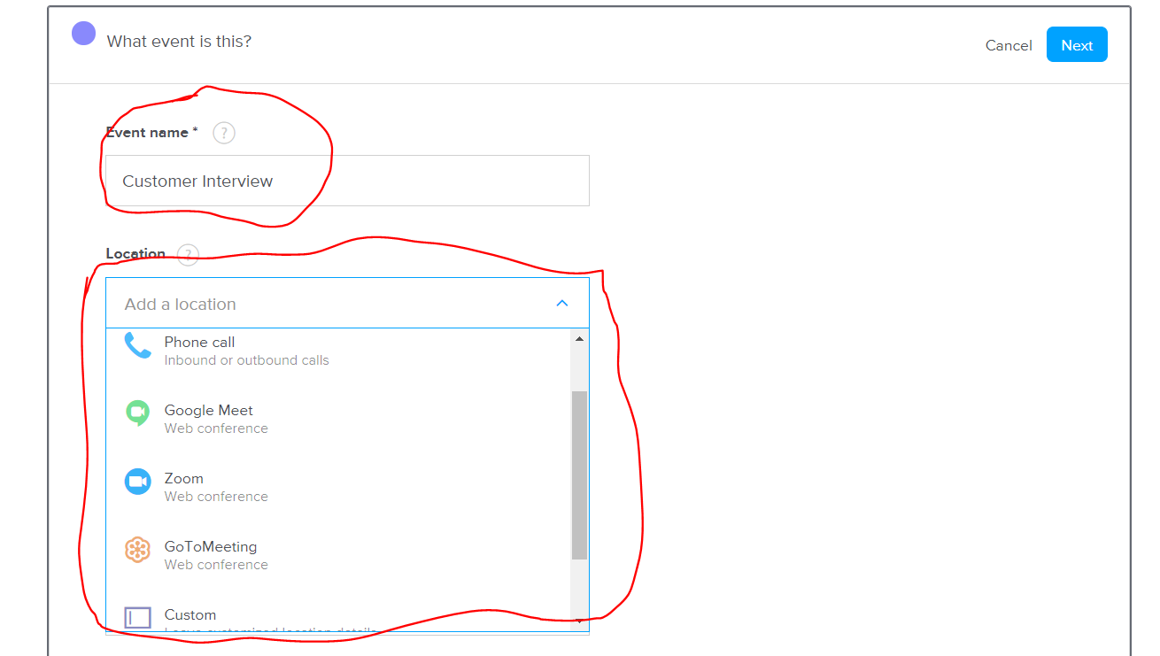Collapse the Add a location dropdown chevron
Viewport: 1160px width, 656px height.
561,303
